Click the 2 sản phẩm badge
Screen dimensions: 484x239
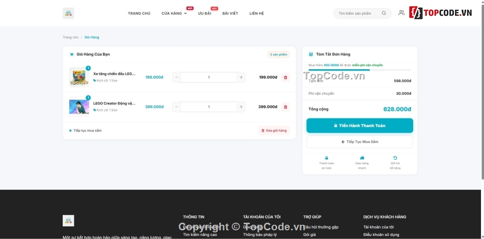tap(278, 54)
